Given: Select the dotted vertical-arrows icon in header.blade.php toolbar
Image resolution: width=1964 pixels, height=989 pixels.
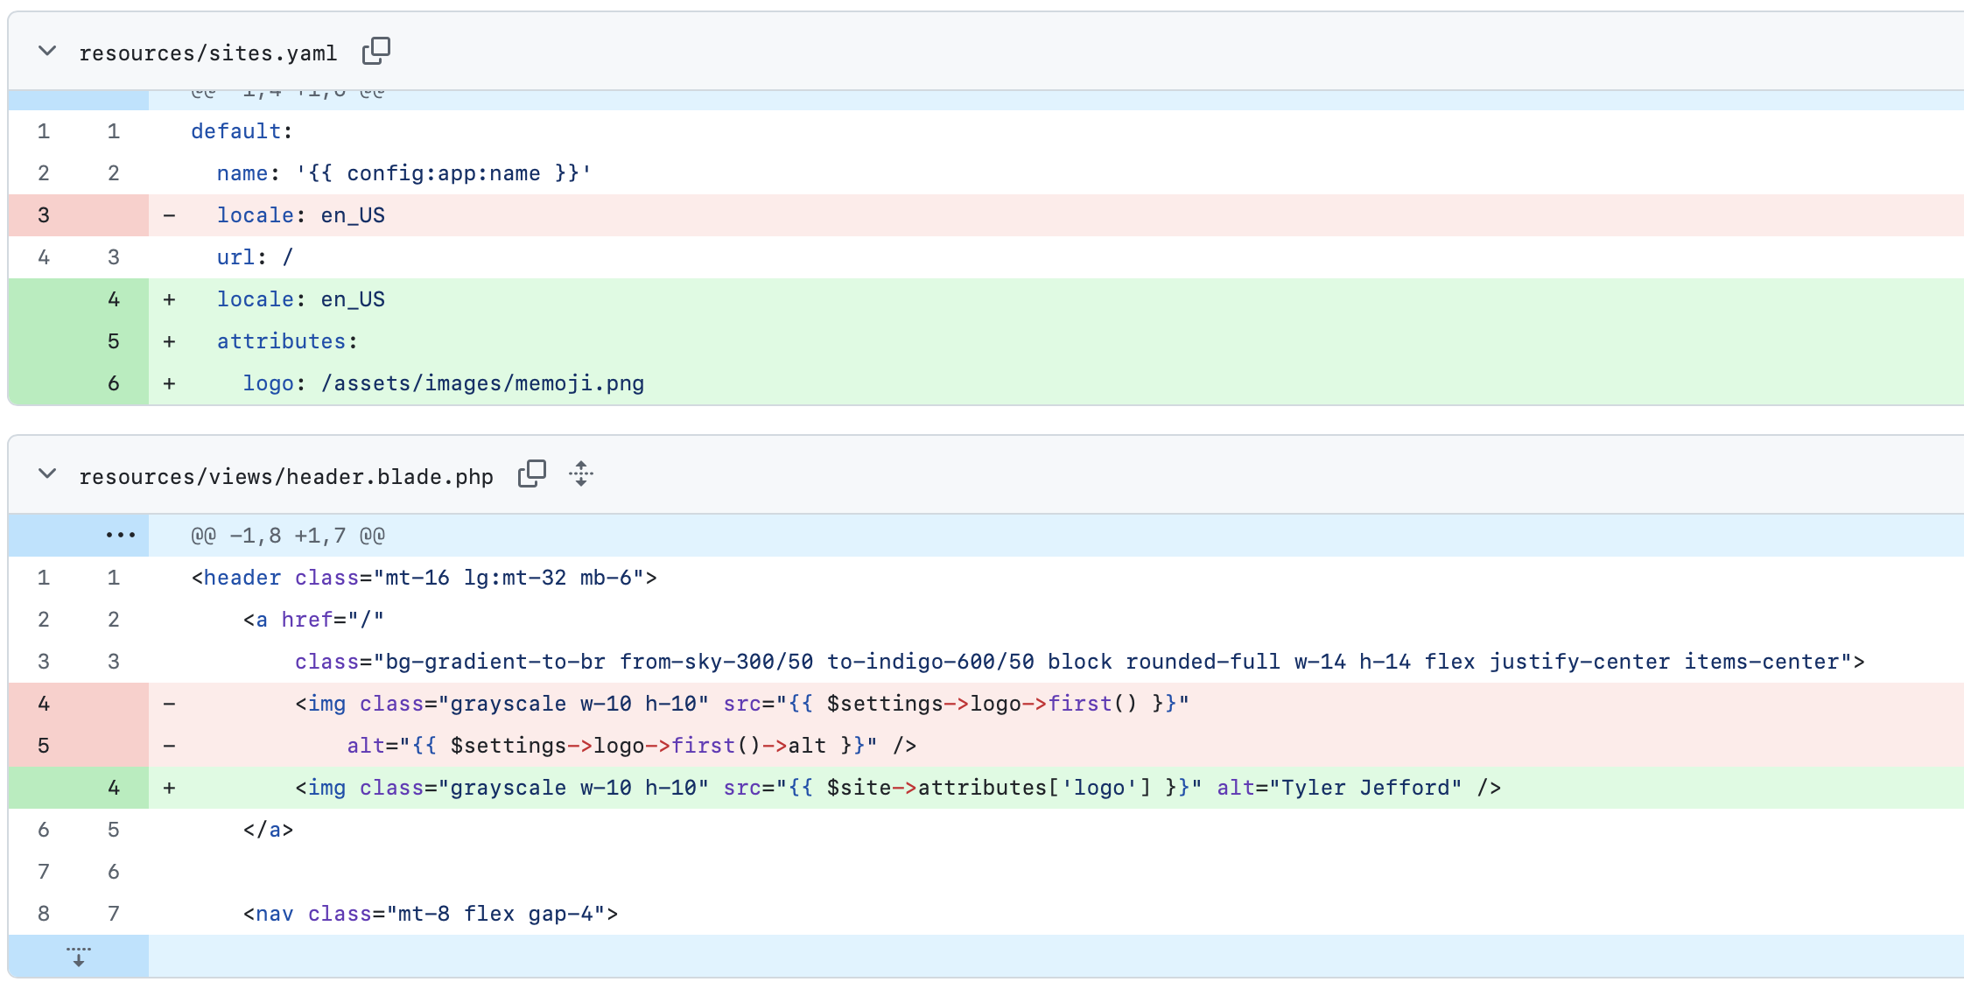Looking at the screenshot, I should pyautogui.click(x=580, y=474).
